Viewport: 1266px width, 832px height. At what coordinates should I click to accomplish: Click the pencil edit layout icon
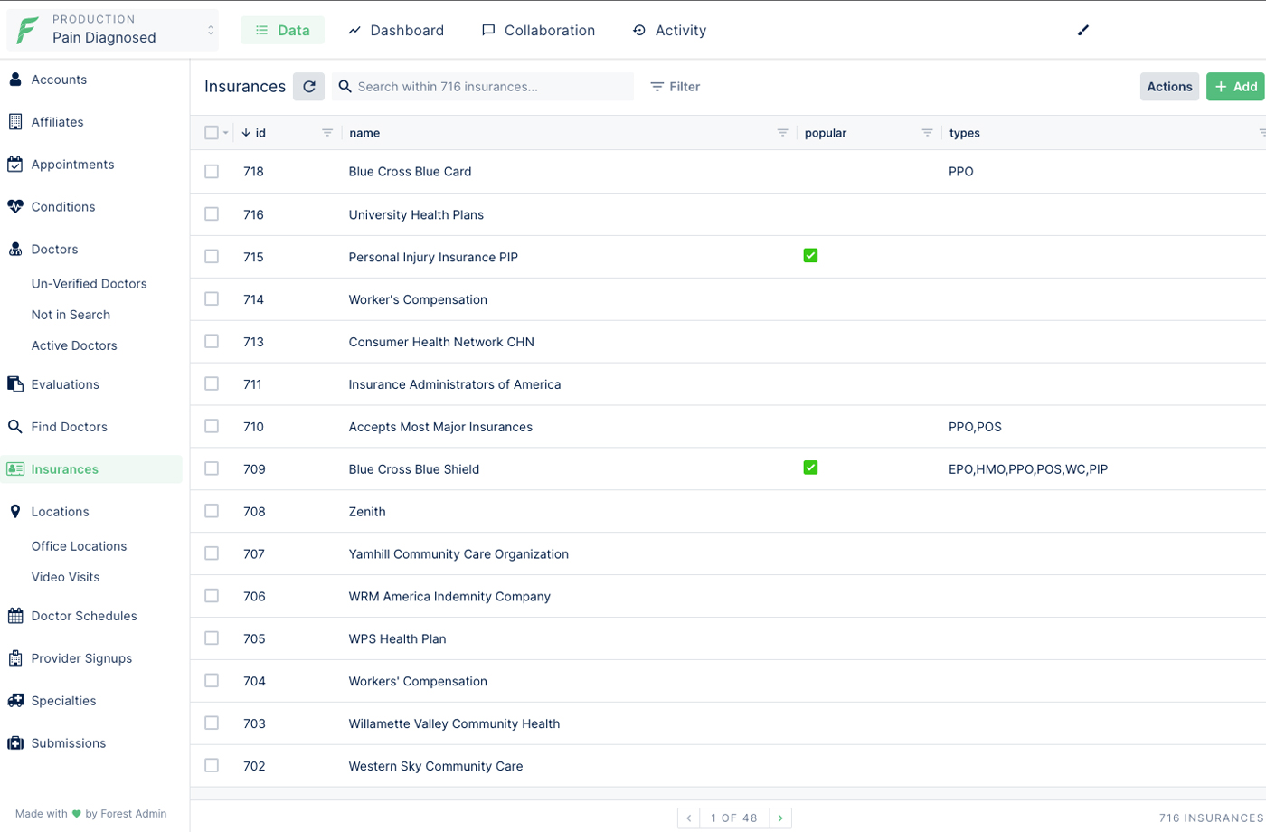(1083, 30)
